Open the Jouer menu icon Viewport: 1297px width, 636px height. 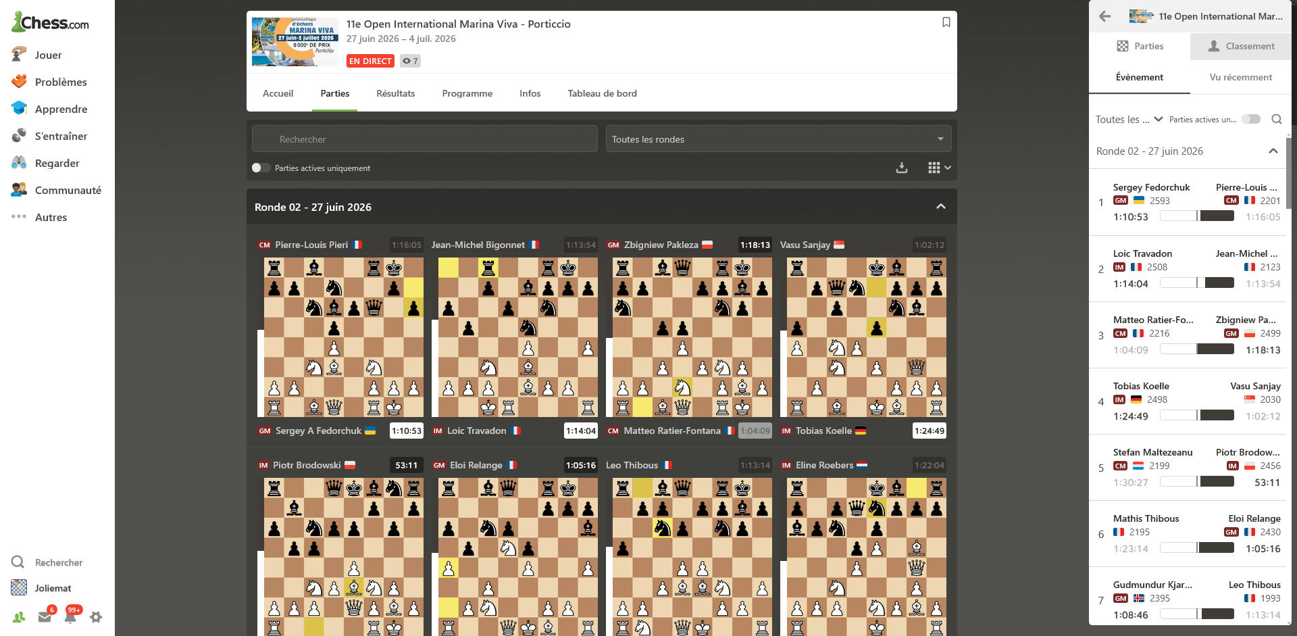tap(19, 55)
